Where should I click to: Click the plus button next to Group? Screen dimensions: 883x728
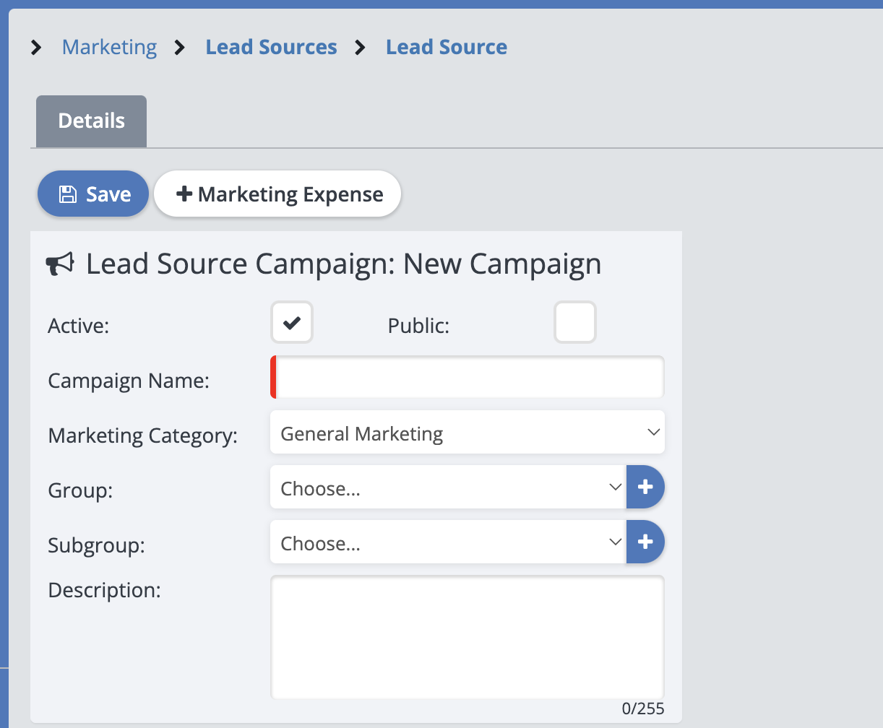pos(645,487)
